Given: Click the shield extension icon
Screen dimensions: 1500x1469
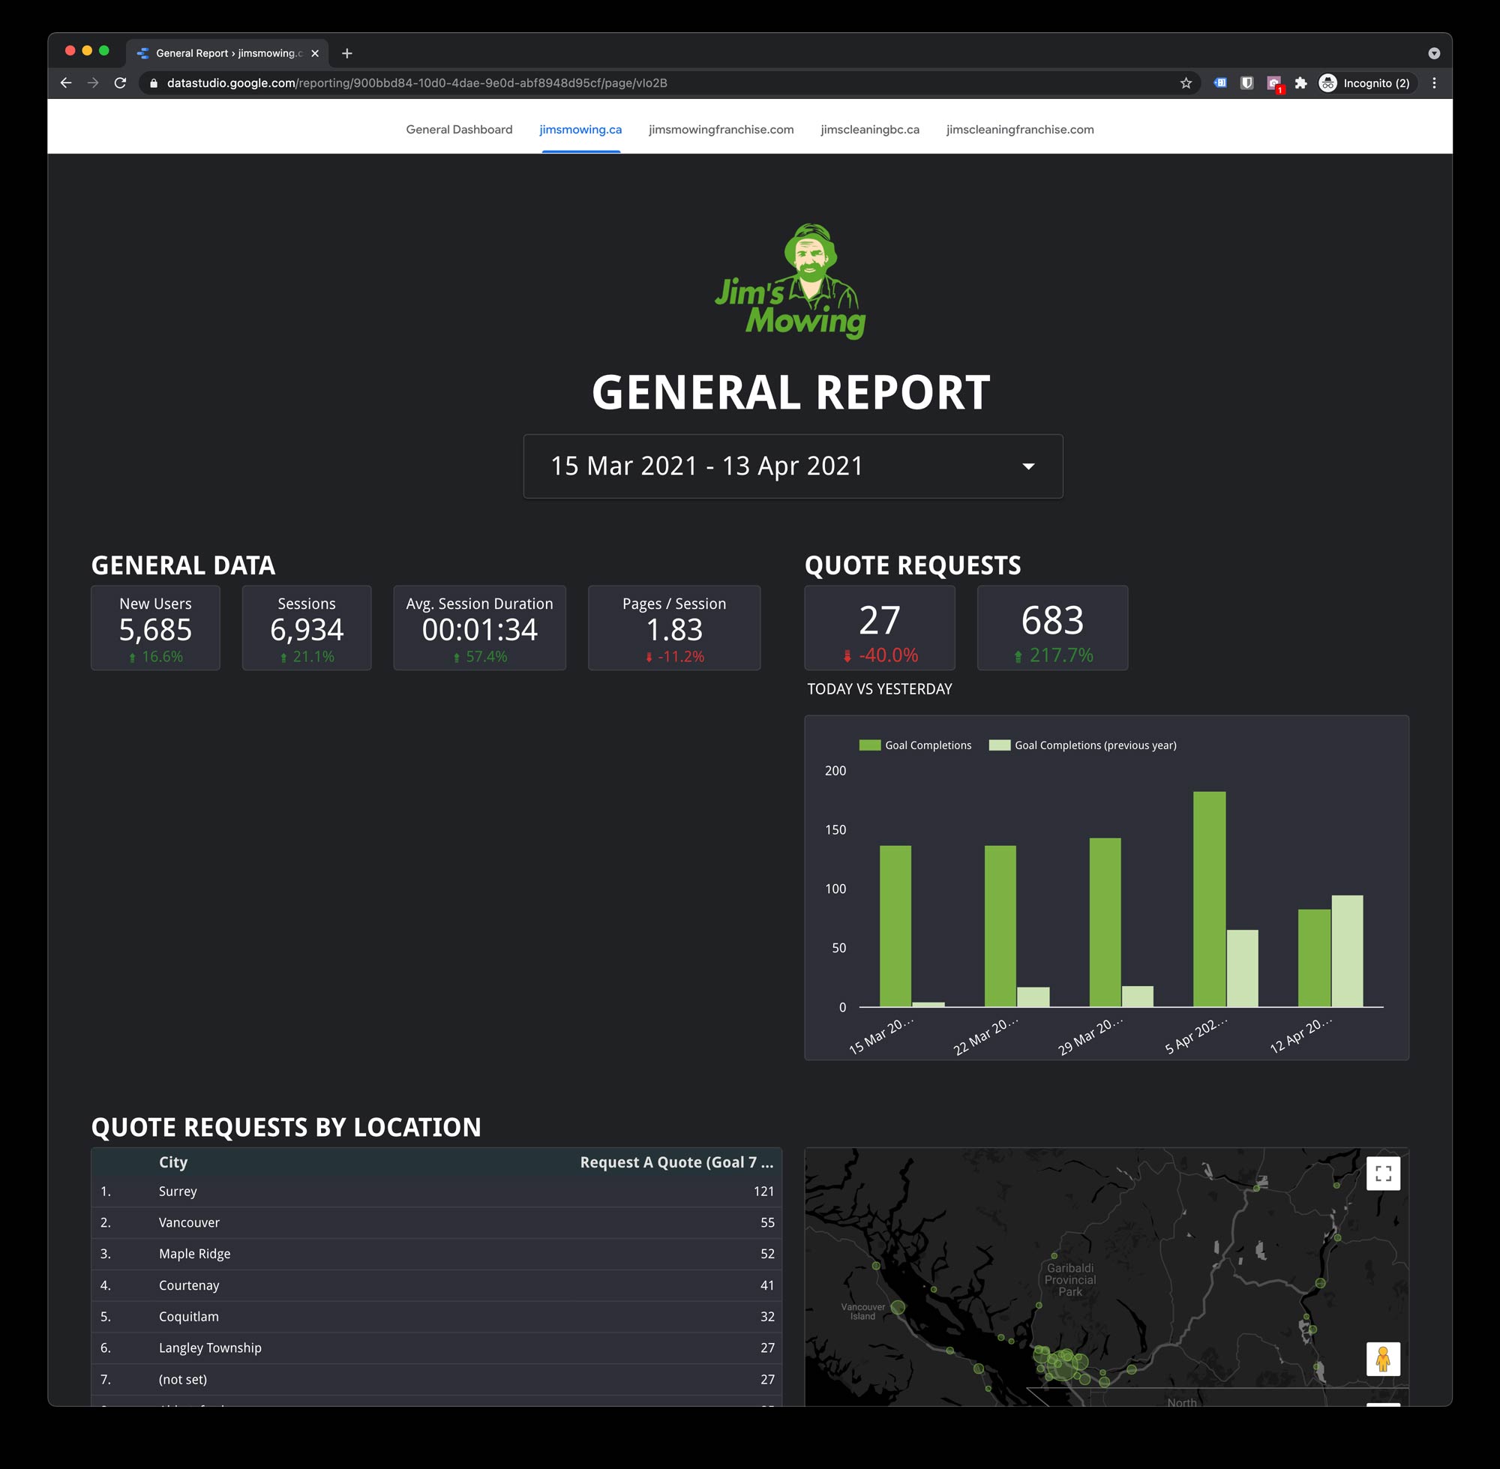Looking at the screenshot, I should click(1247, 83).
